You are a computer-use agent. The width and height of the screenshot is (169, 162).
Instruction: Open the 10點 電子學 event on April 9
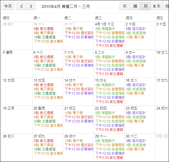point(135,65)
